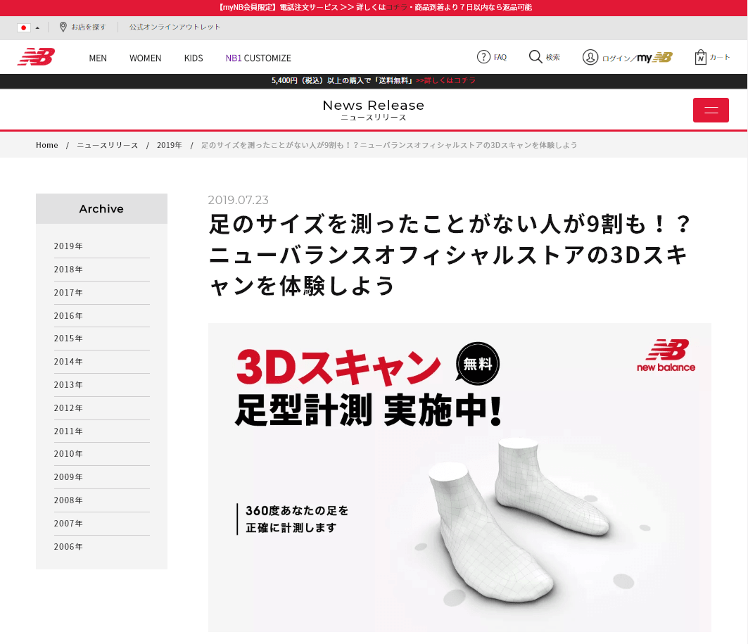Screen dimensions: 748x644
Task: Open the login user account icon
Action: tap(590, 57)
